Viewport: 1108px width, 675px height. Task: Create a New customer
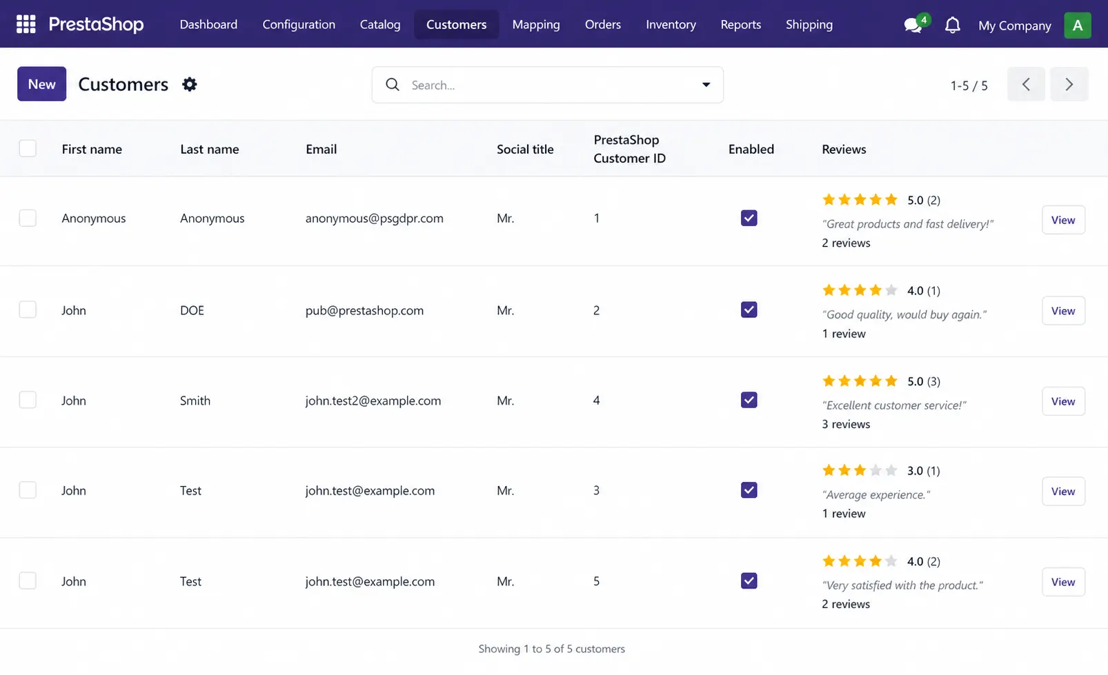(41, 83)
